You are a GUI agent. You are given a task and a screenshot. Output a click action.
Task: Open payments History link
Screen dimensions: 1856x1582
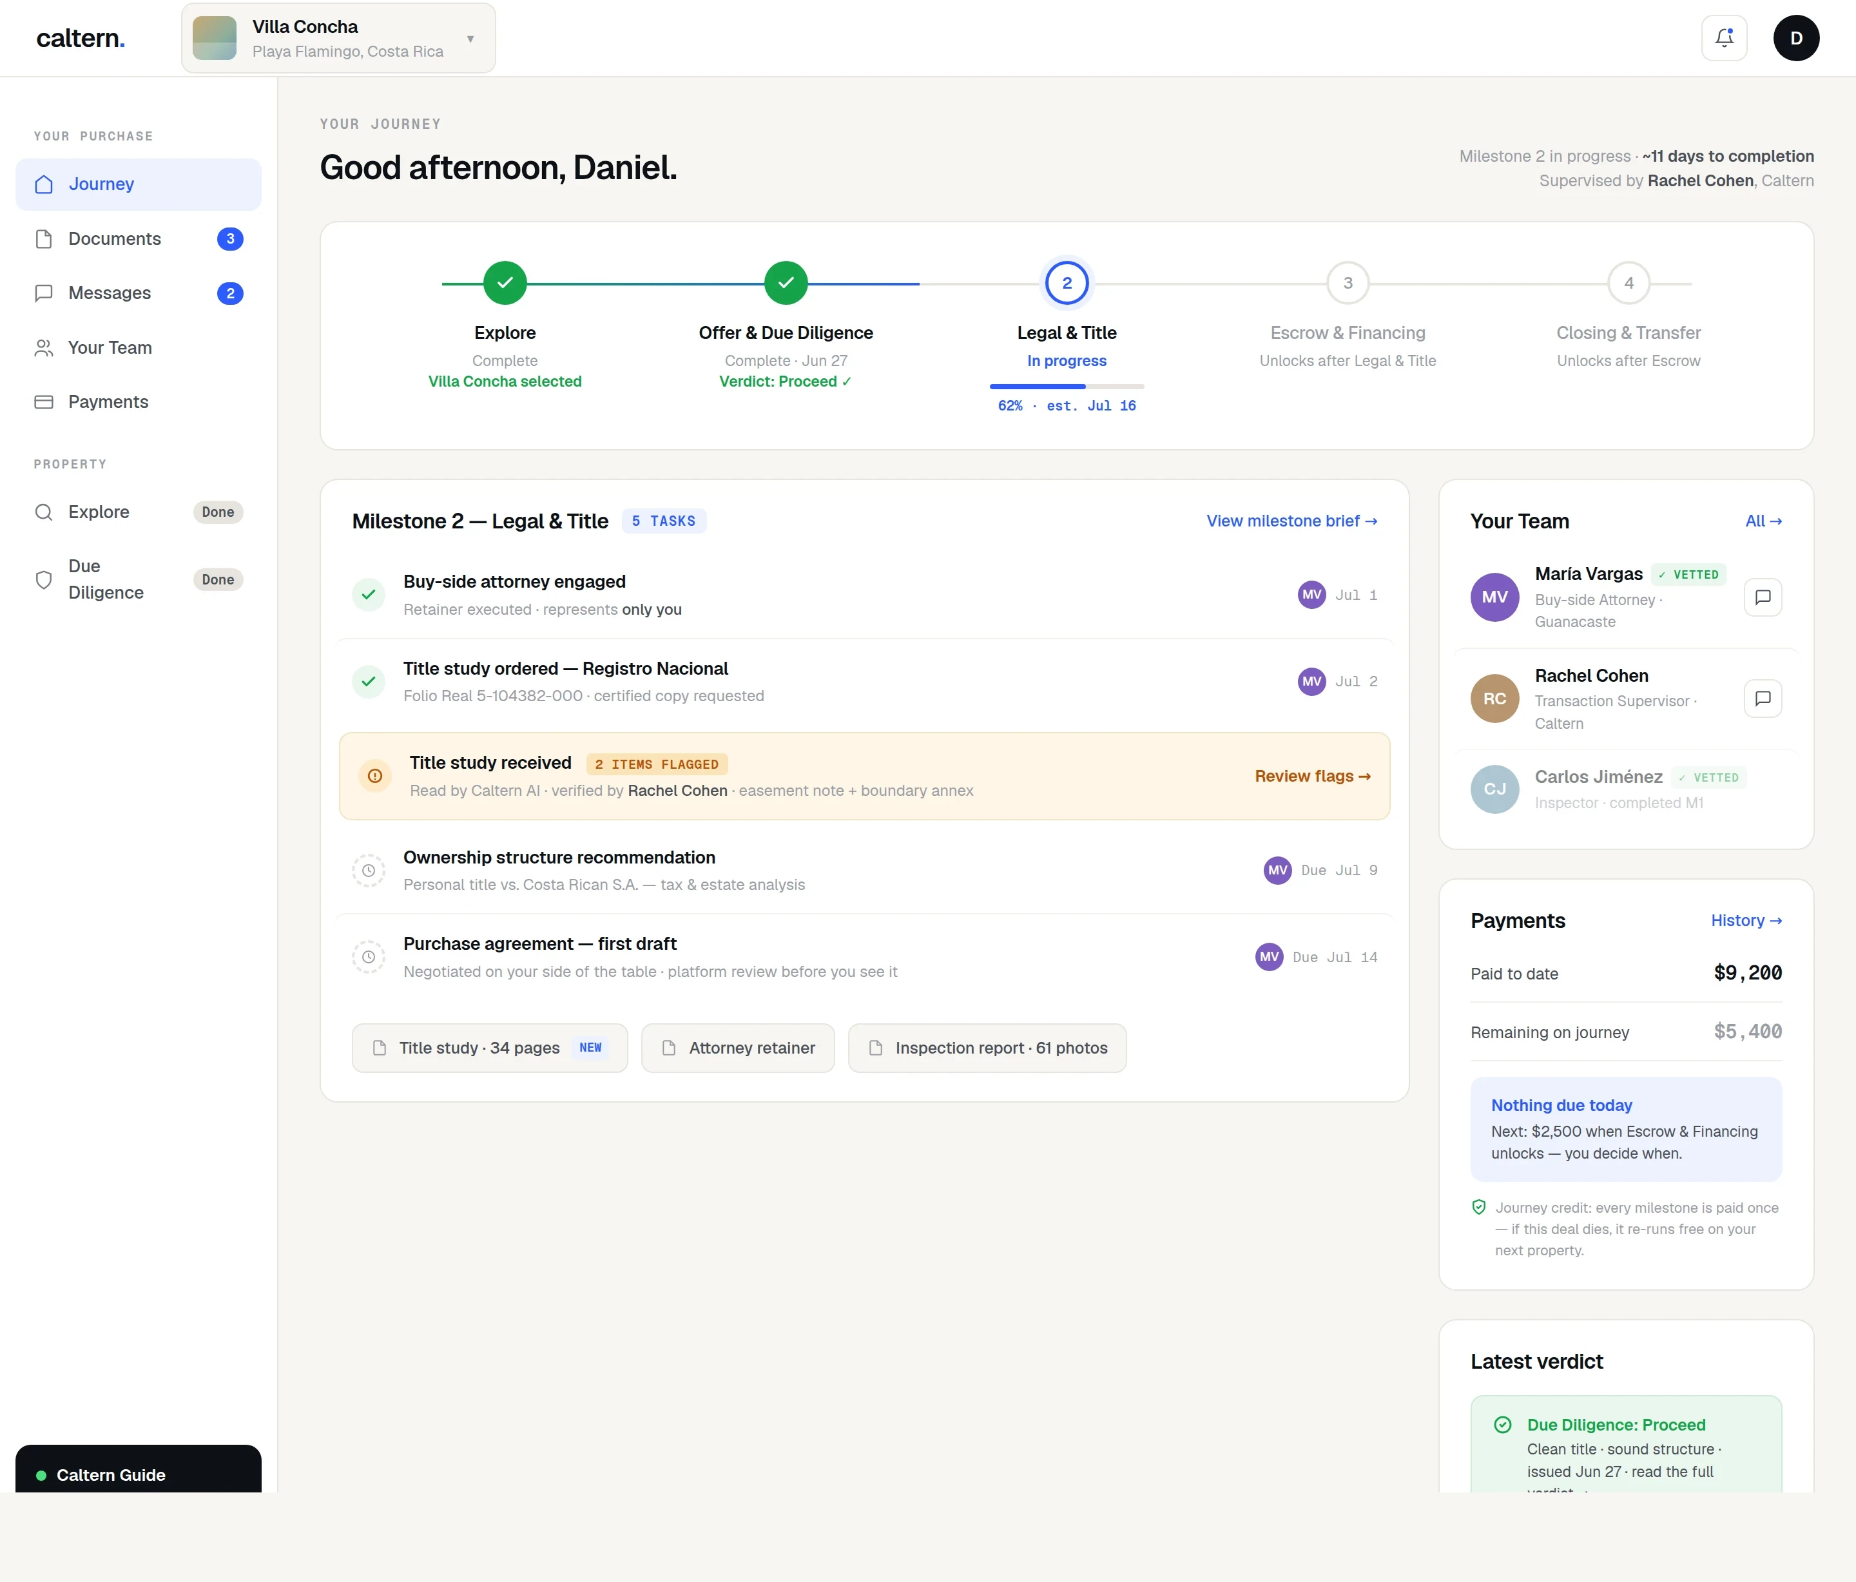pos(1745,921)
